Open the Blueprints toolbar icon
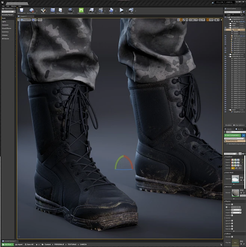 [x=91, y=11]
